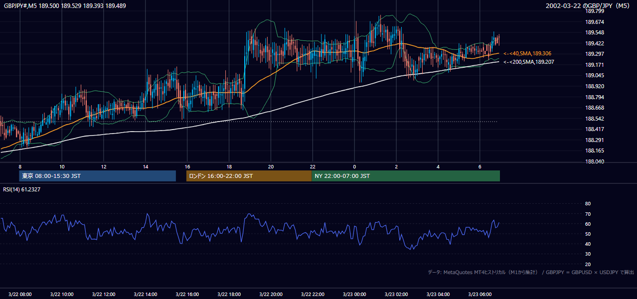
Task: Click the 189.045 price axis value
Action: (595, 75)
